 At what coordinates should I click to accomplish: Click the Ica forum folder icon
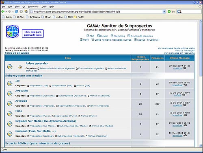click(x=10, y=83)
